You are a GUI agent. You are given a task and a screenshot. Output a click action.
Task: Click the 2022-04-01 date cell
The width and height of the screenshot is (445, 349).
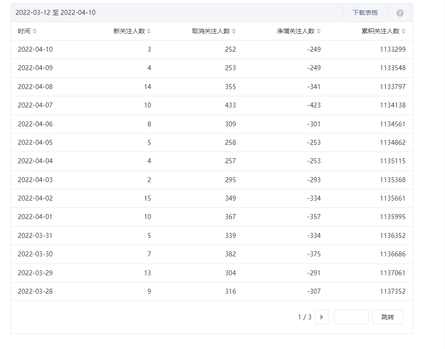coord(35,217)
